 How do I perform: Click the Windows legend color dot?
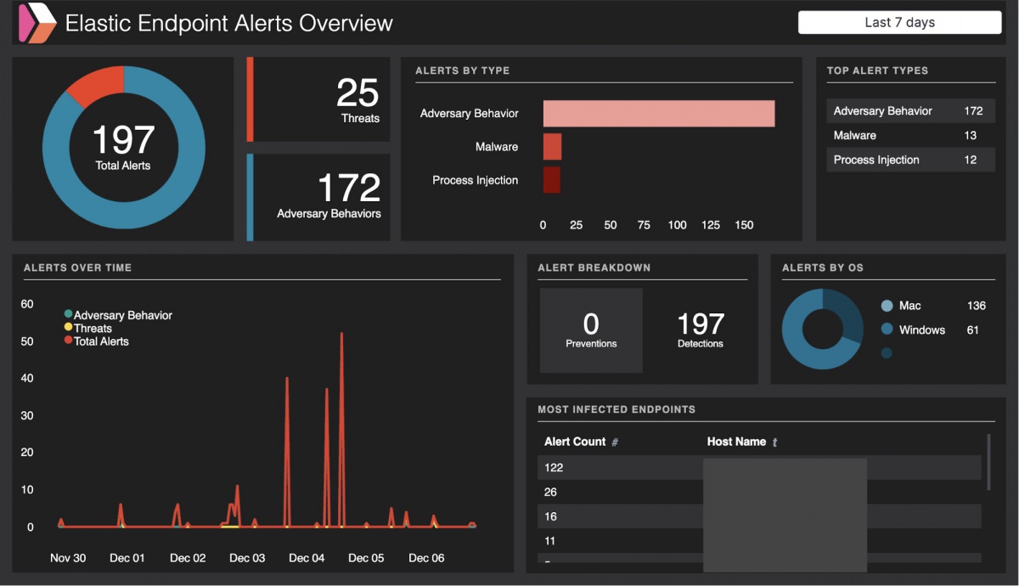click(887, 330)
